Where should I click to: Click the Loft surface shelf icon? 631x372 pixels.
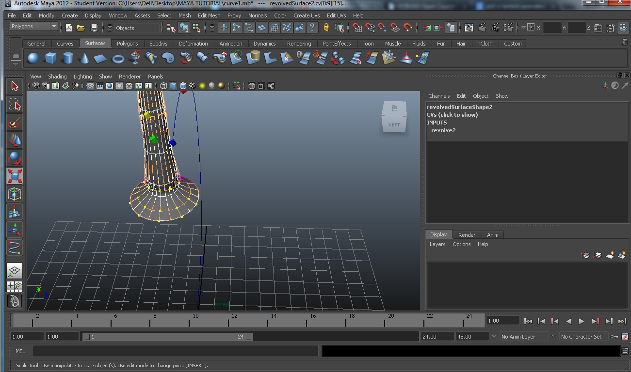[151, 59]
